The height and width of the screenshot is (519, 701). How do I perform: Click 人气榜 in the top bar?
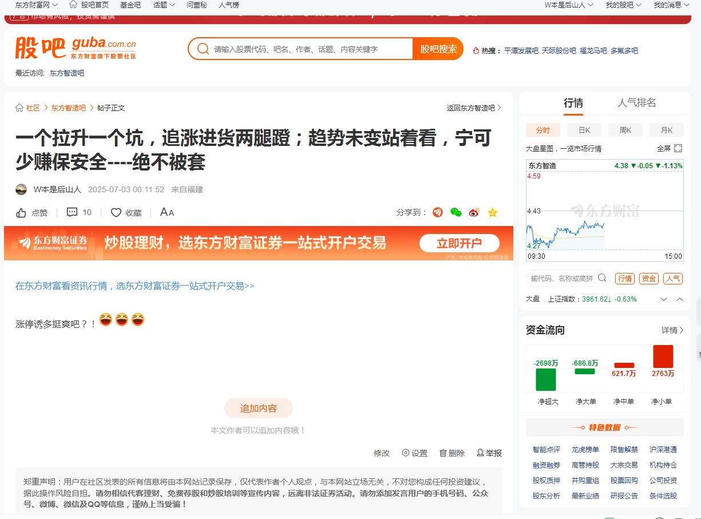coord(229,5)
